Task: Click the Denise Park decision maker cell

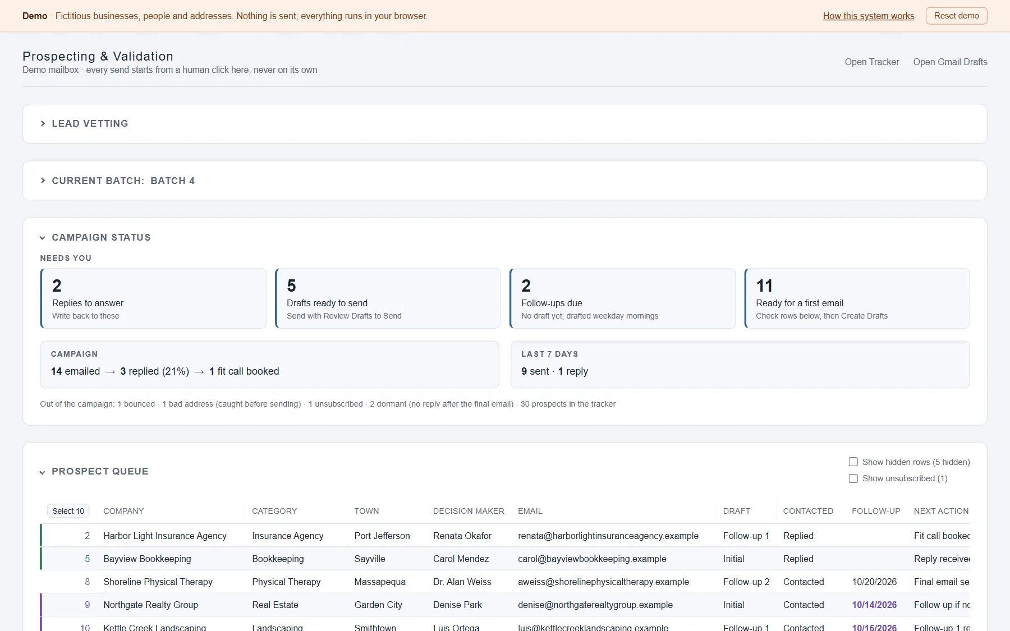Action: (457, 605)
